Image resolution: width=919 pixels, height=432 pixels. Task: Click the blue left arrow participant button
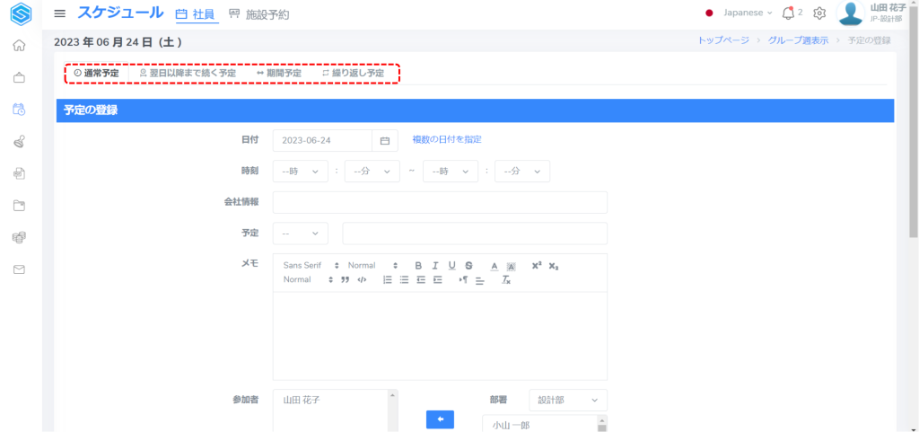pyautogui.click(x=440, y=419)
